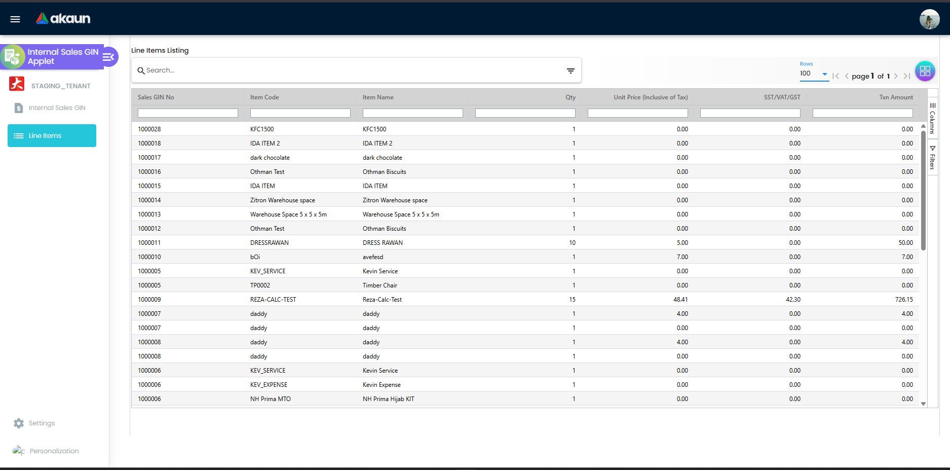The width and height of the screenshot is (950, 470).
Task: Click the Item Name filter box
Action: coord(413,113)
